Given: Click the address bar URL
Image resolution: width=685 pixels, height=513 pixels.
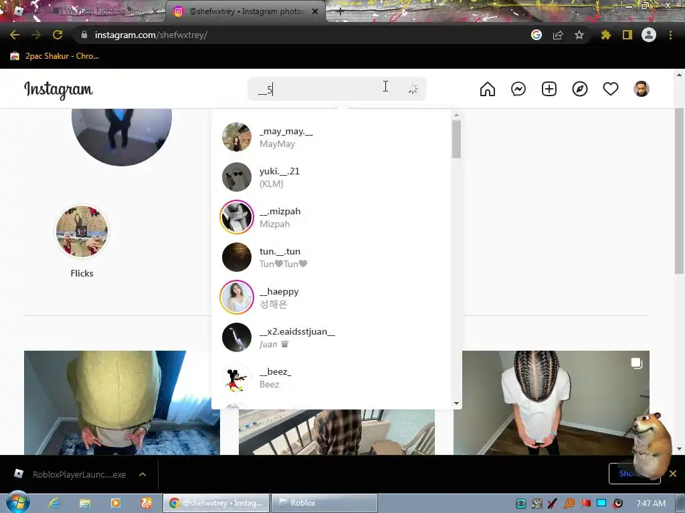Looking at the screenshot, I should (151, 35).
